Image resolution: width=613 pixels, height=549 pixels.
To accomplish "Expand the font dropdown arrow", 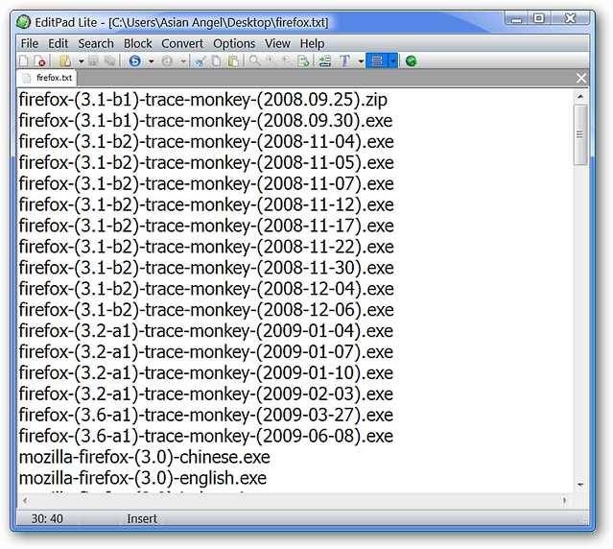I will pyautogui.click(x=361, y=61).
